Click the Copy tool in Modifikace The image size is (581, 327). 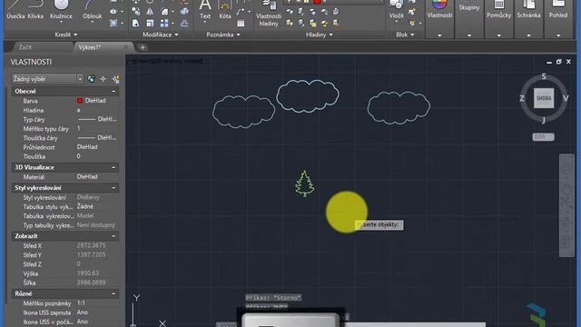pos(136,12)
